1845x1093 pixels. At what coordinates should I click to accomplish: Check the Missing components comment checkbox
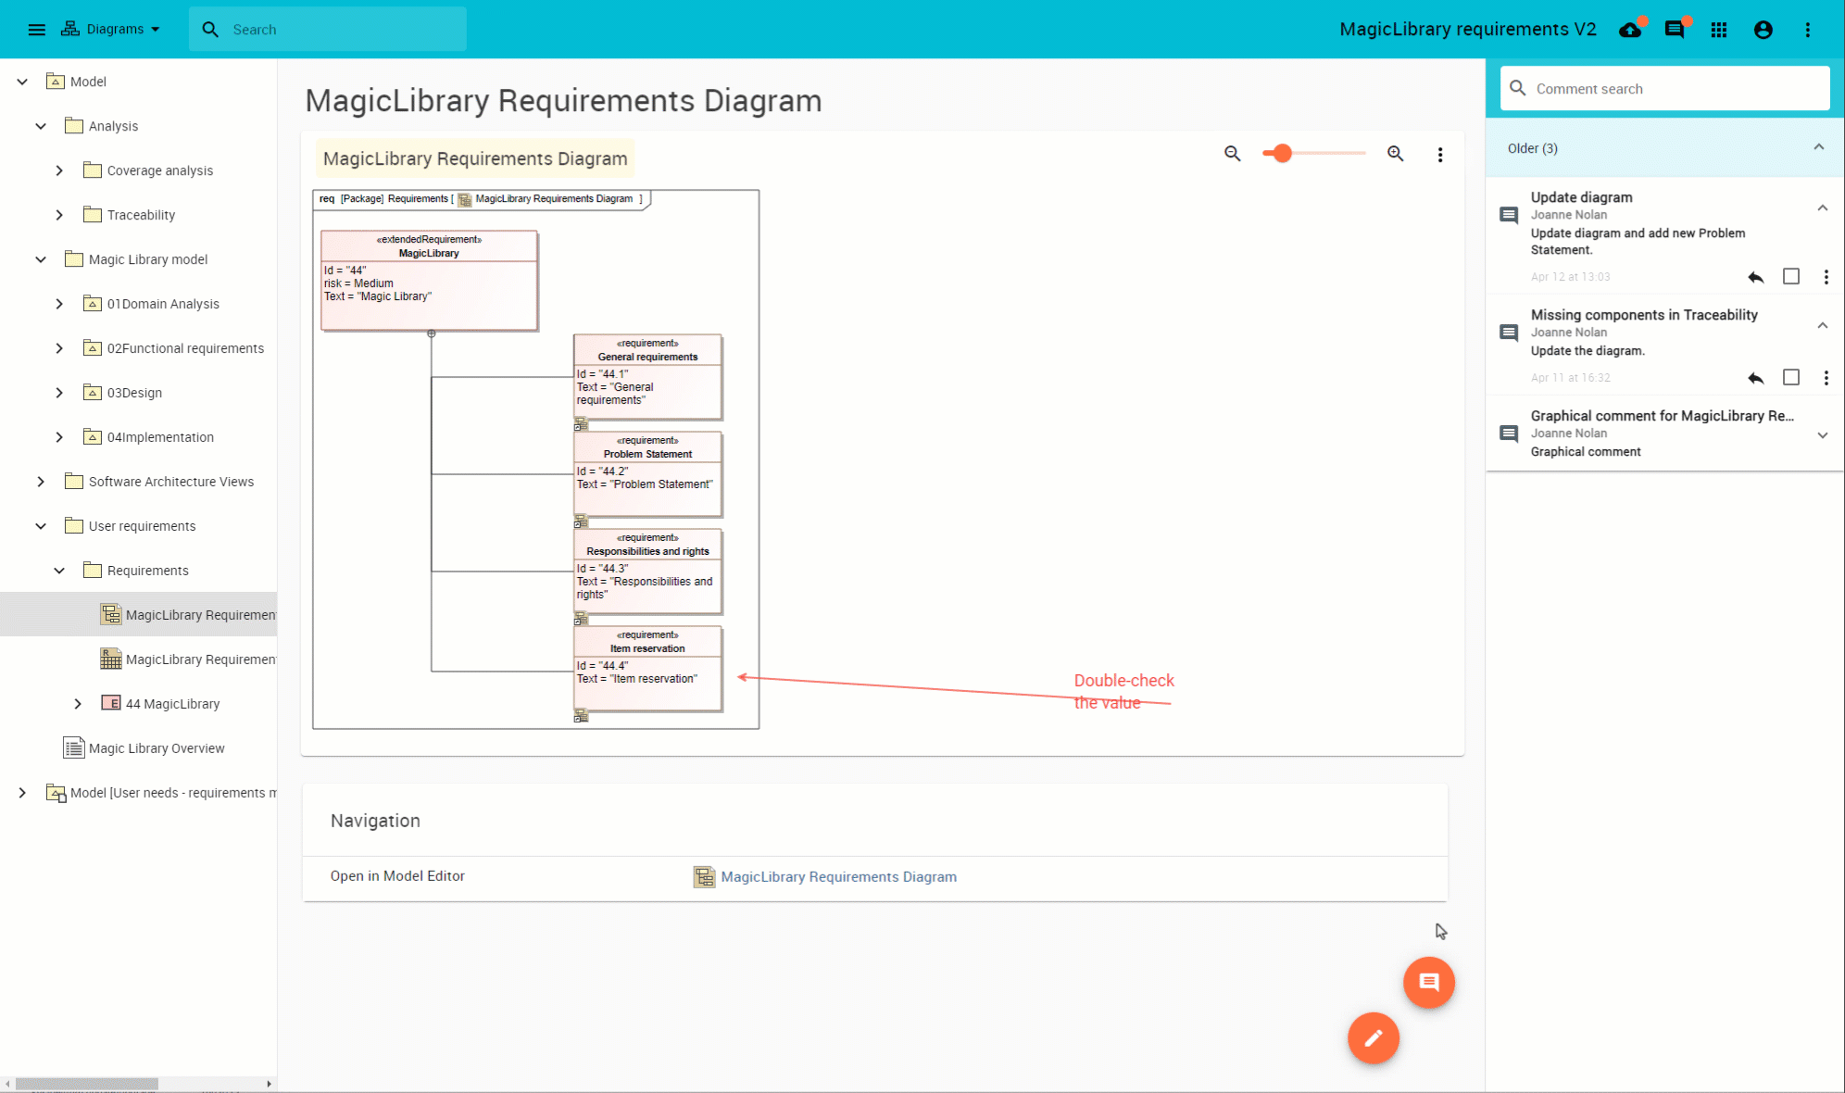pyautogui.click(x=1791, y=378)
